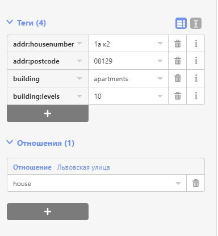Show info for building tag

[196, 78]
